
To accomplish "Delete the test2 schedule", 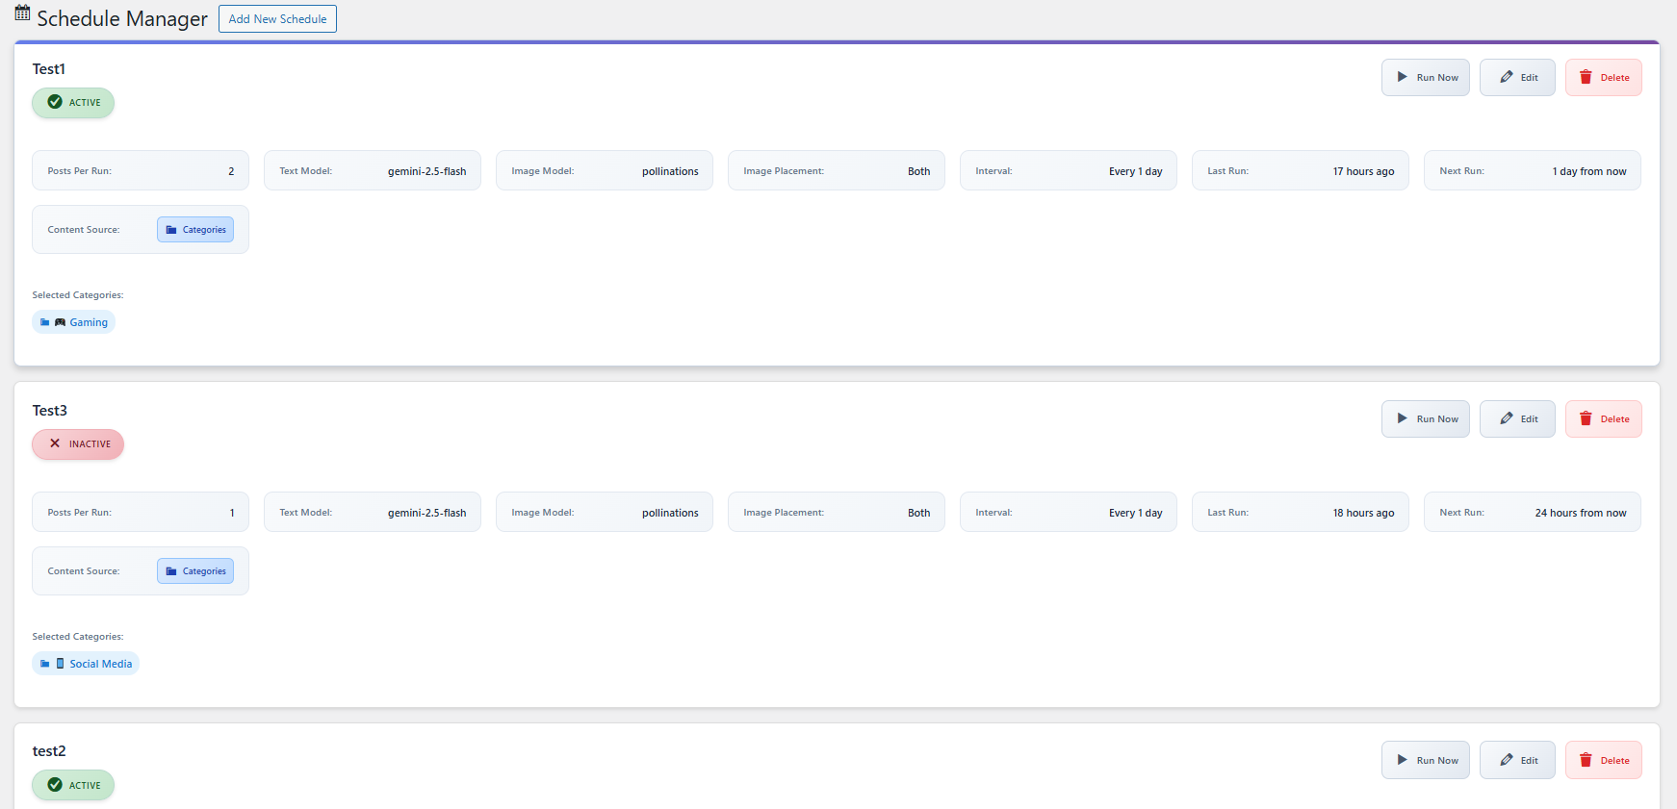I will click(1604, 760).
